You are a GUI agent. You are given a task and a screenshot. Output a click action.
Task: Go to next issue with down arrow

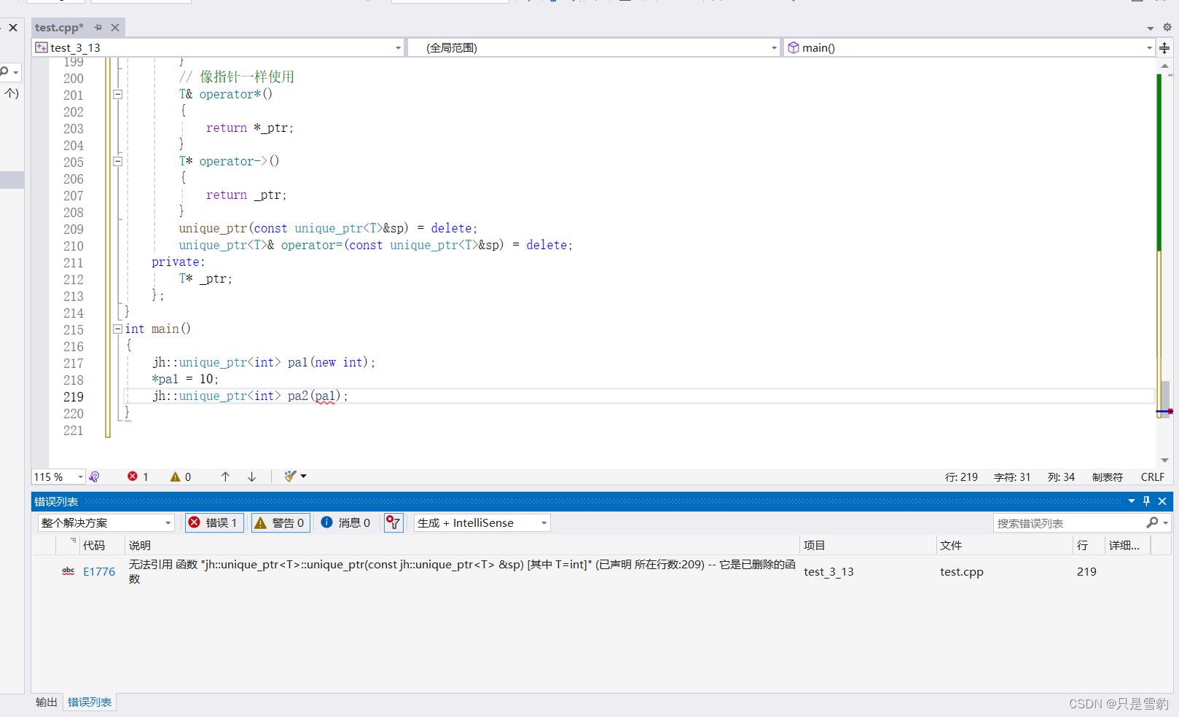coord(251,477)
